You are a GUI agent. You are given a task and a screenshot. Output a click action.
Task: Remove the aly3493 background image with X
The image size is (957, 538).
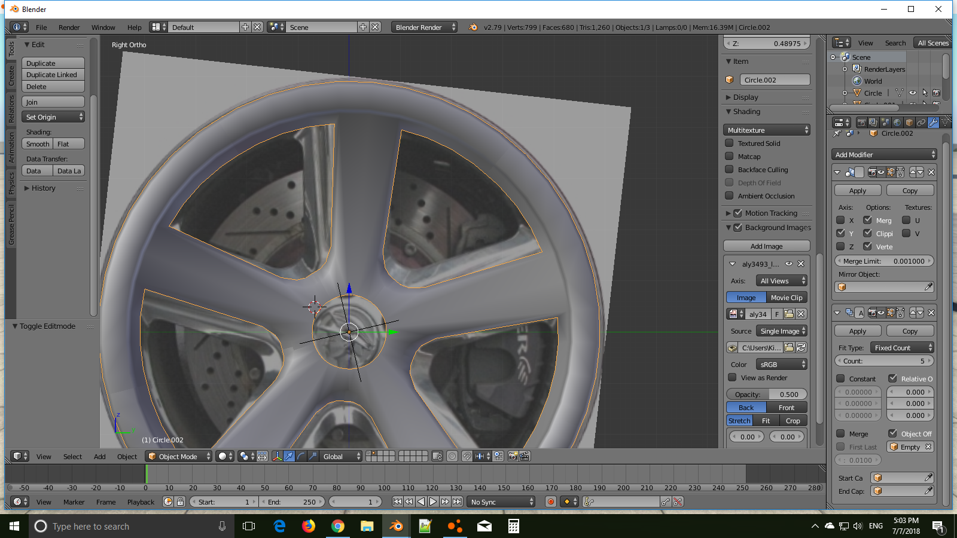pyautogui.click(x=801, y=264)
